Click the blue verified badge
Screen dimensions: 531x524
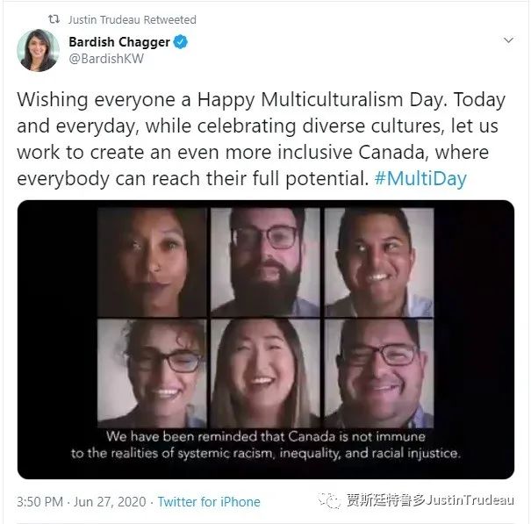(x=181, y=42)
